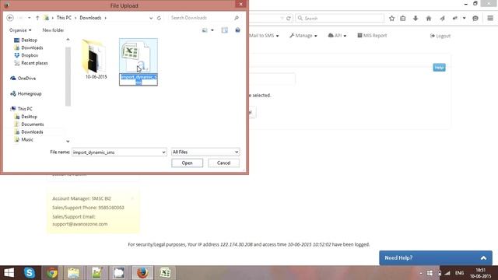The height and width of the screenshot is (280, 498).
Task: Create a New folder
Action: (x=53, y=30)
